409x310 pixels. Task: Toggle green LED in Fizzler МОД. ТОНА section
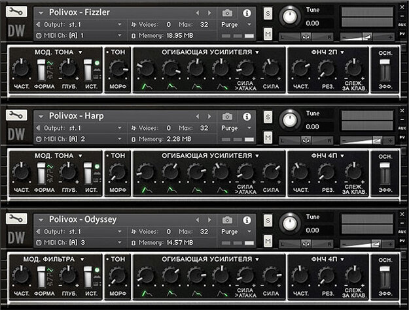pos(97,63)
